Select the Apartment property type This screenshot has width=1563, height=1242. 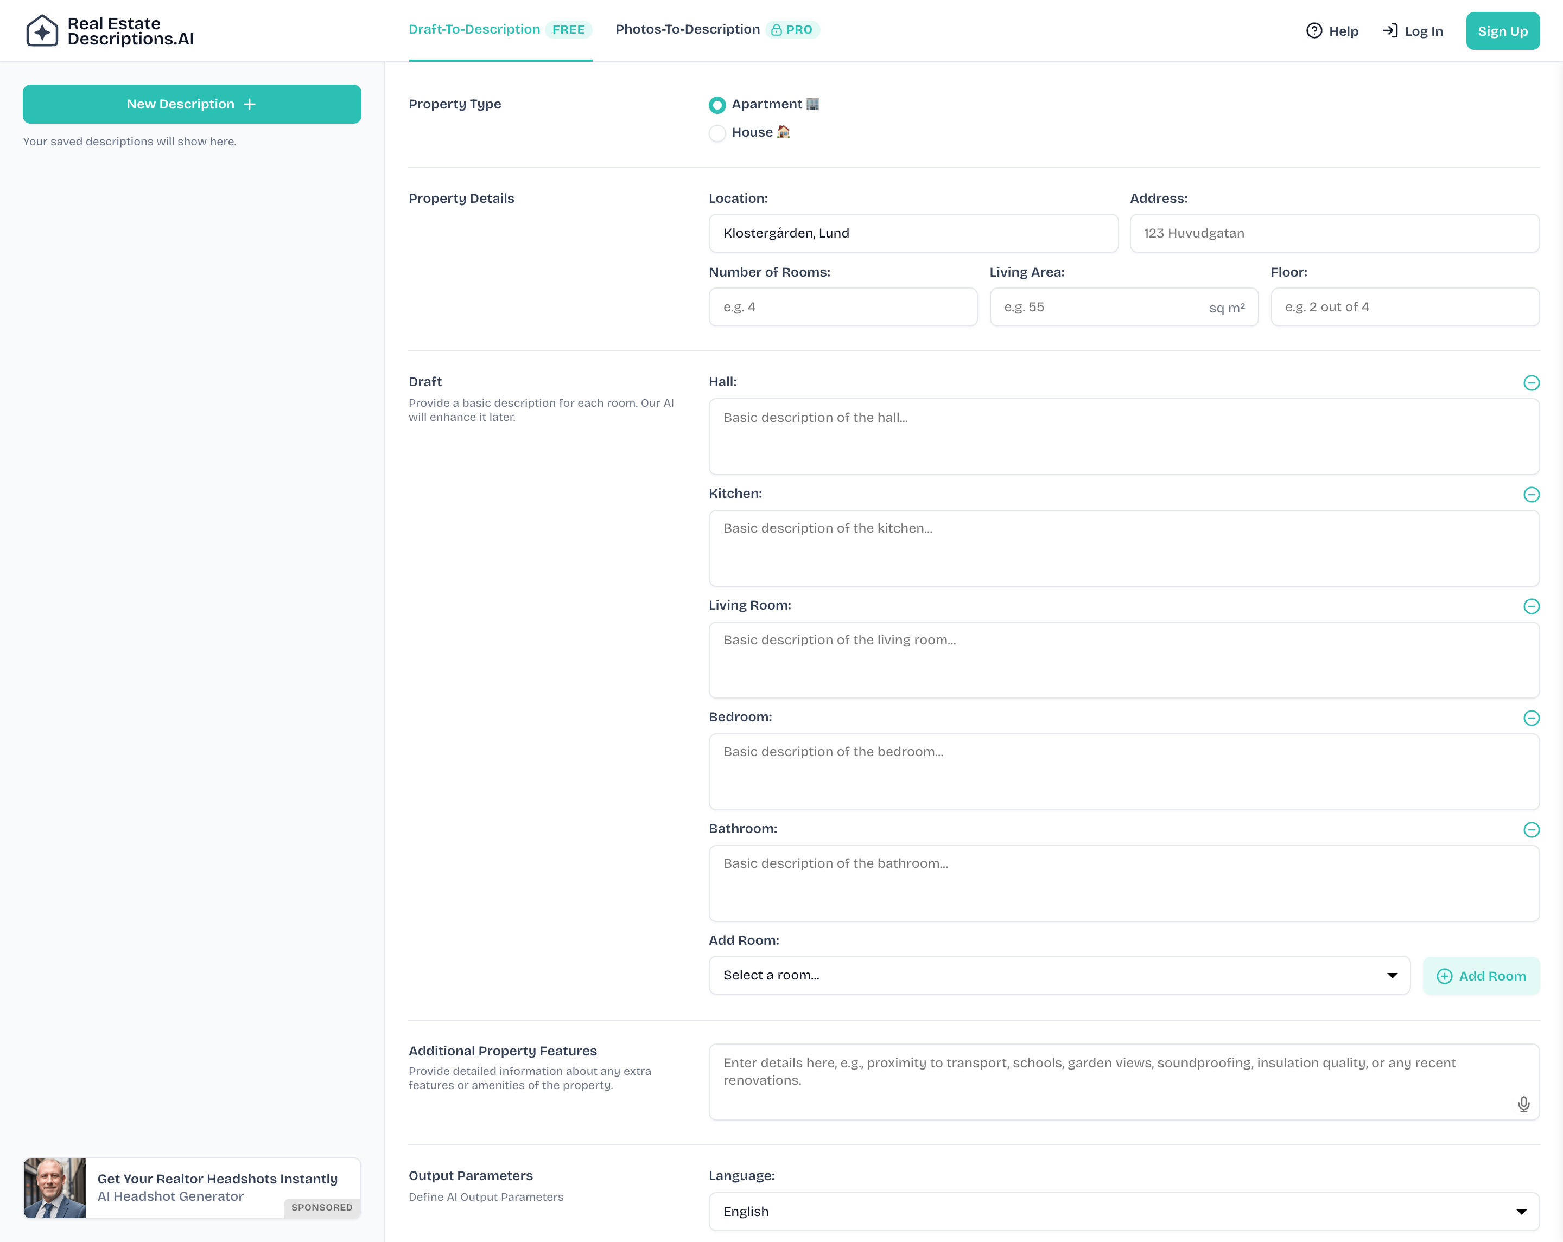717,105
